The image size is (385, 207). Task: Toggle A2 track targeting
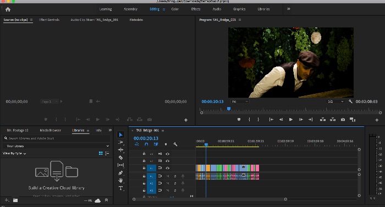[151, 183]
